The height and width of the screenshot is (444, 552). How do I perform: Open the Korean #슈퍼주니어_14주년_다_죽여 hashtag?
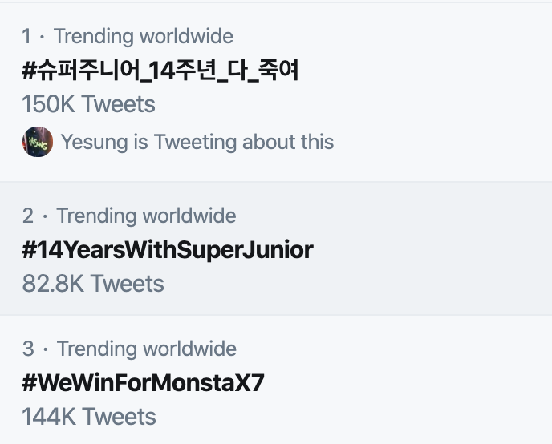click(160, 70)
